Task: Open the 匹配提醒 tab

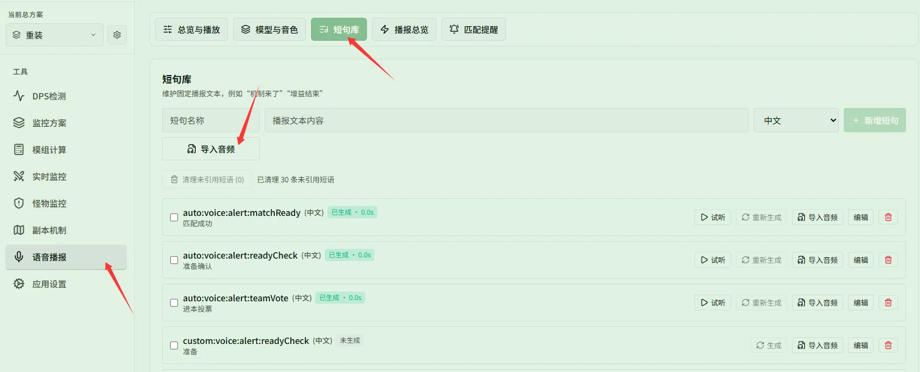Action: click(x=474, y=29)
